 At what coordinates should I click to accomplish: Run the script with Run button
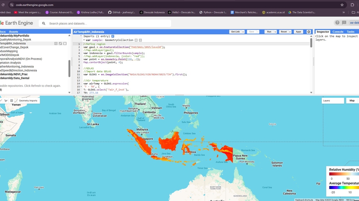[269, 32]
